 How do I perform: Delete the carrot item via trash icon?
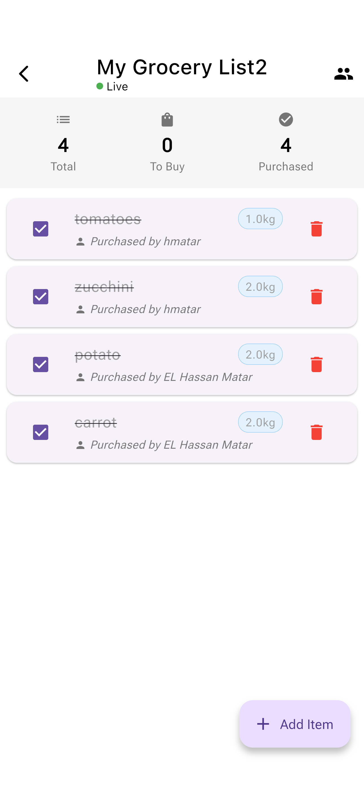316,432
